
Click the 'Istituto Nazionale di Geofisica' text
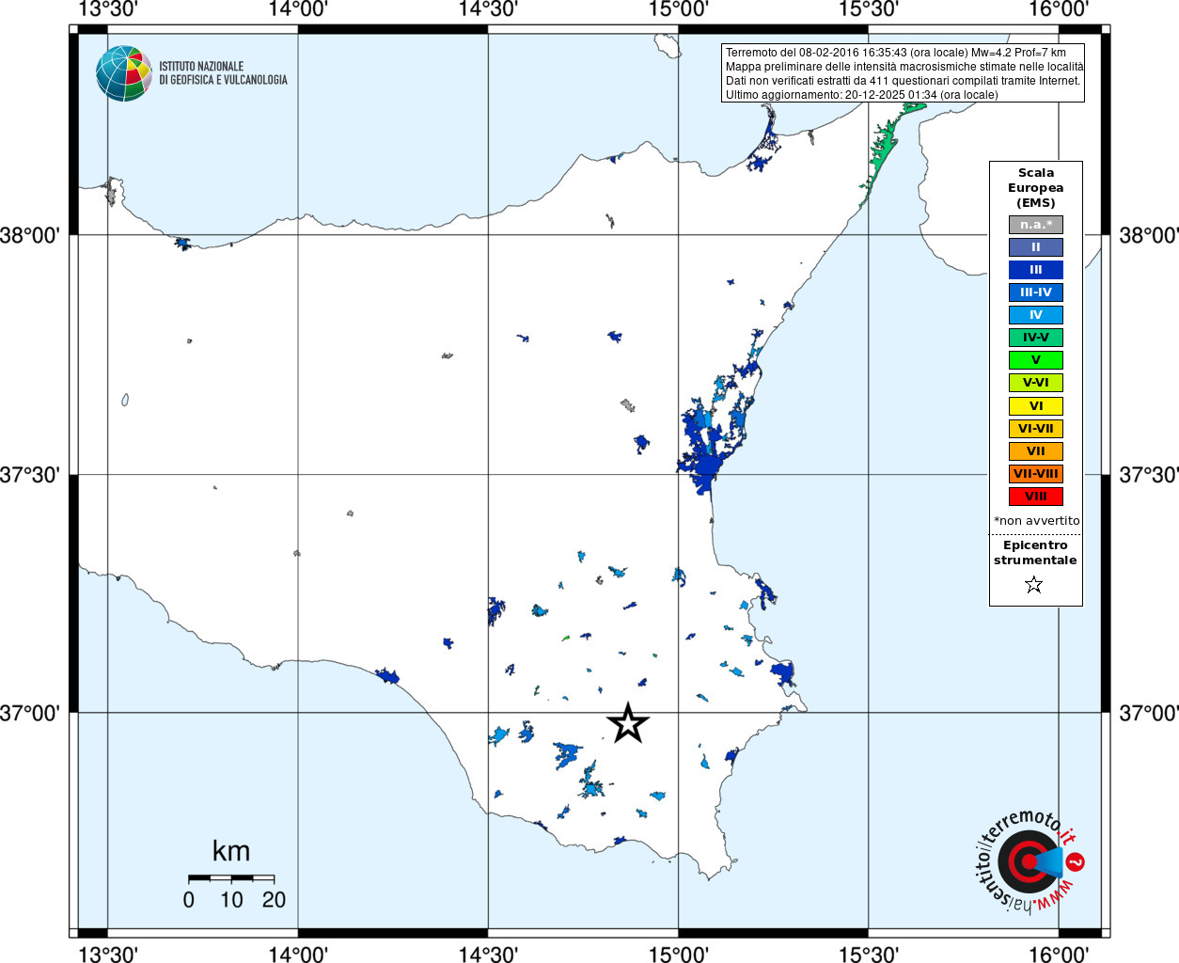223,73
